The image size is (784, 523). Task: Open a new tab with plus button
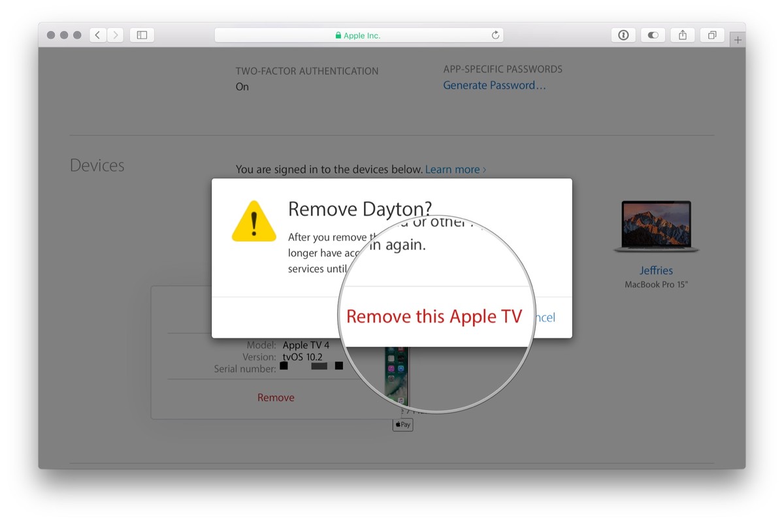[x=738, y=40]
